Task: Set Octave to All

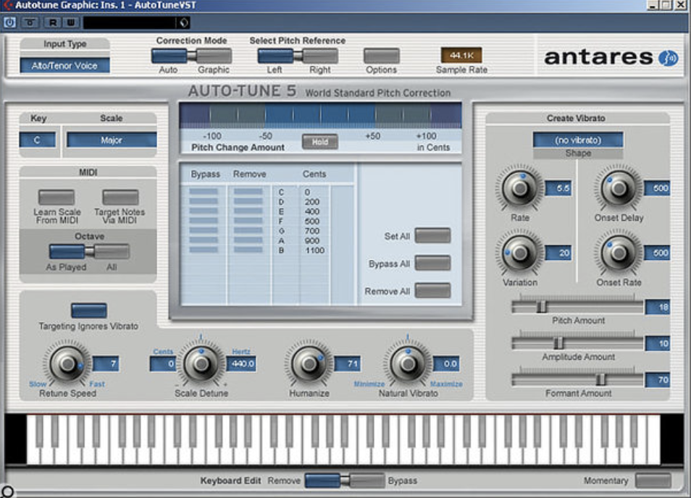Action: click(112, 252)
